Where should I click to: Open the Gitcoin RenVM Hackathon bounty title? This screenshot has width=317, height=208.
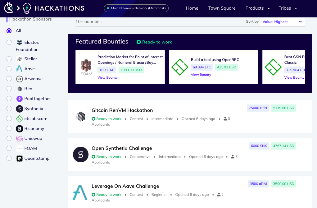(122, 110)
